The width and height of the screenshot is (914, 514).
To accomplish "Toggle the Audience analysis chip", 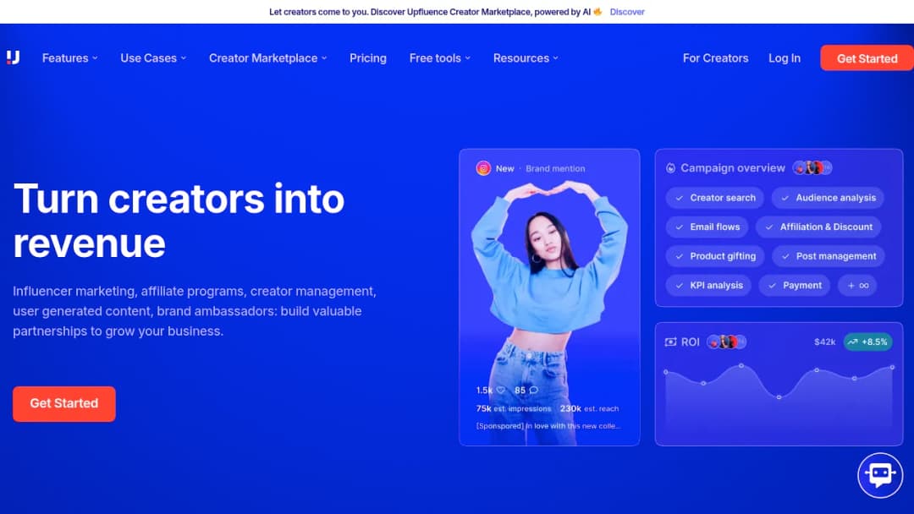I will 828,198.
